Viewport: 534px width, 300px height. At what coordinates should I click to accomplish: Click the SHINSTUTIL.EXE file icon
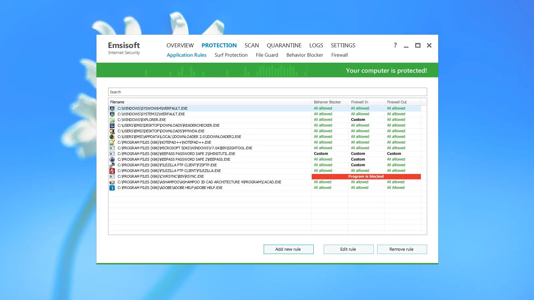pyautogui.click(x=112, y=154)
